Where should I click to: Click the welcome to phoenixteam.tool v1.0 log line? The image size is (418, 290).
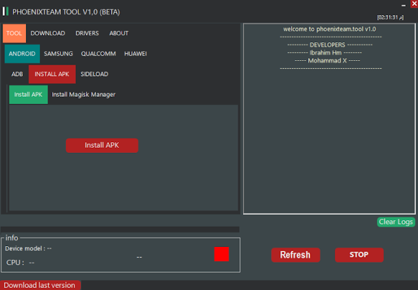(329, 29)
